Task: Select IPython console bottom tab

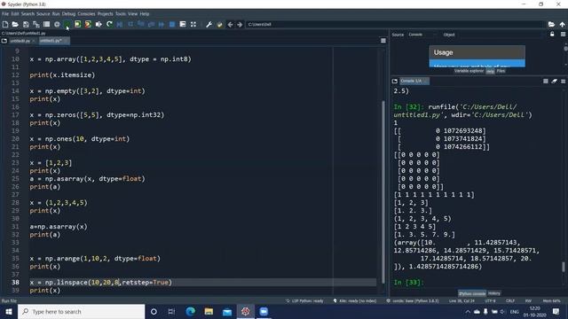Action: [472, 293]
